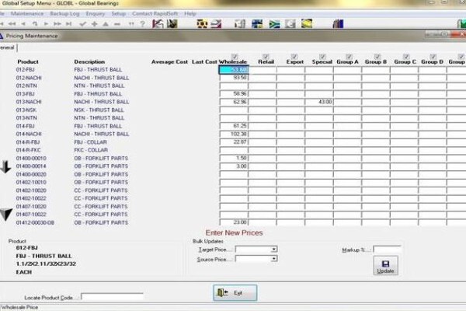This screenshot has height=311, width=466.
Task: Toggle the Wholesale column checkbox
Action: (x=235, y=56)
